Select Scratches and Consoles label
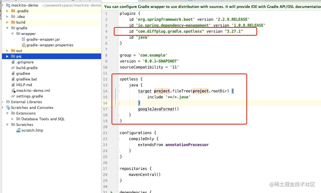The width and height of the screenshot is (321, 193). tap(32, 107)
